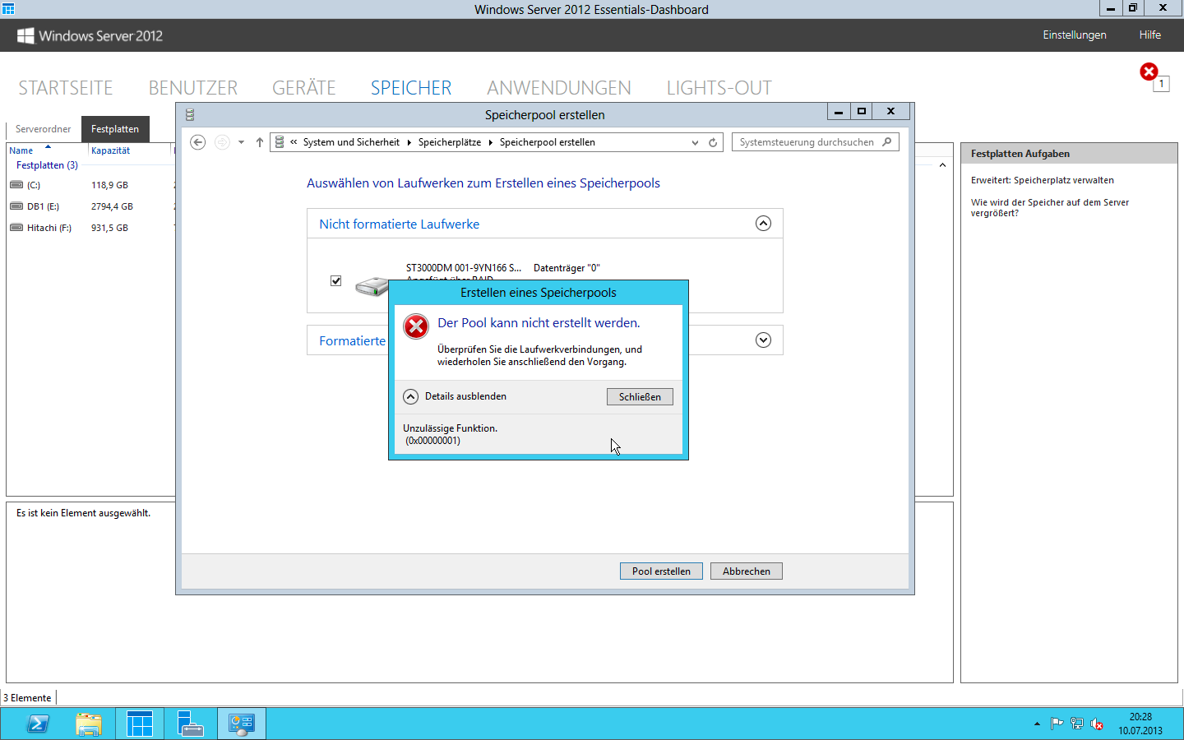Click the muted speaker tray icon
This screenshot has height=740, width=1184.
tap(1097, 724)
